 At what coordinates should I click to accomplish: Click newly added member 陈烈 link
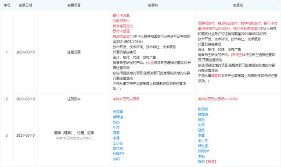point(201,161)
